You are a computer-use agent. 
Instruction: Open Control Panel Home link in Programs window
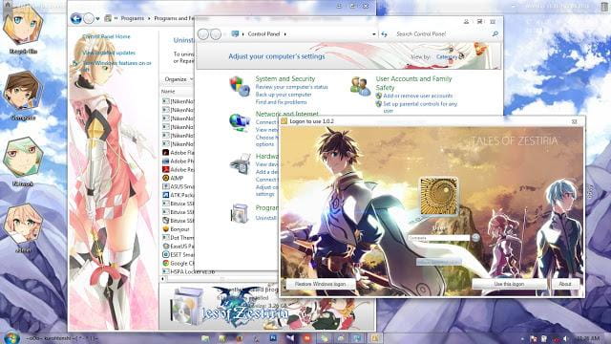point(106,36)
